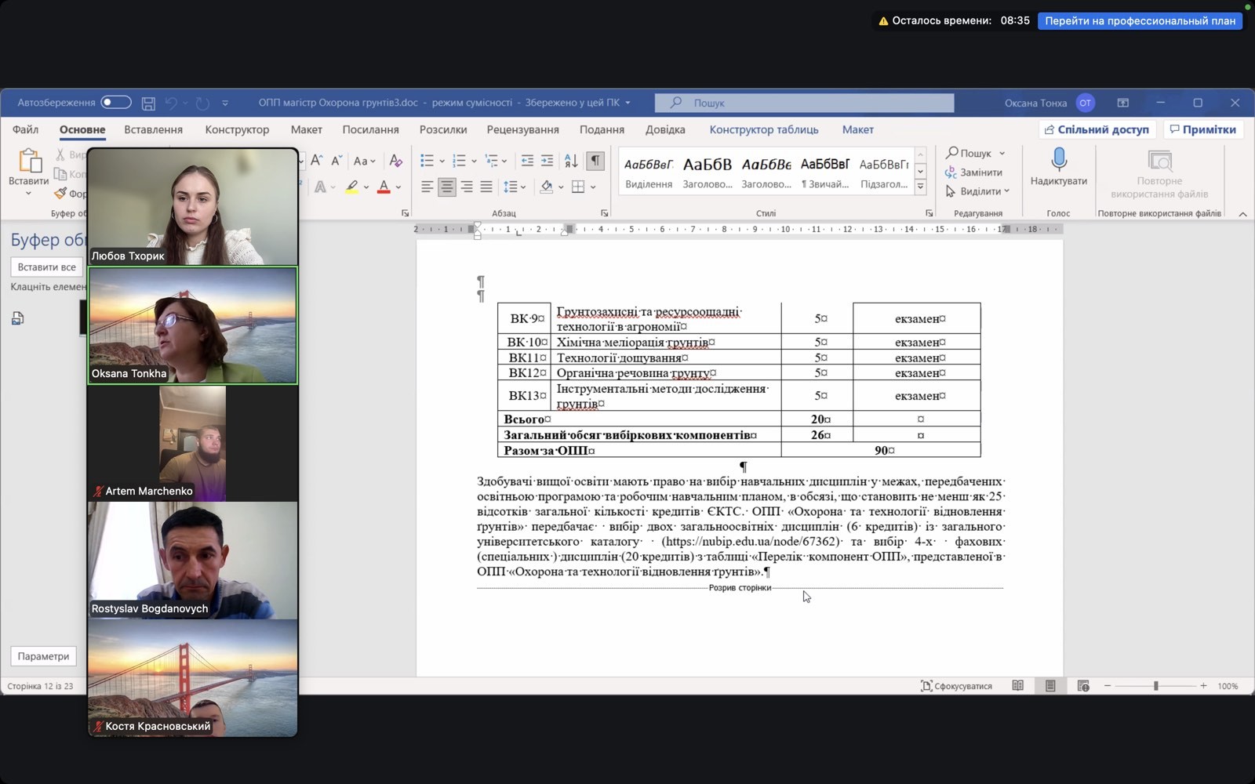
Task: Click the clear formatting icon
Action: [395, 161]
